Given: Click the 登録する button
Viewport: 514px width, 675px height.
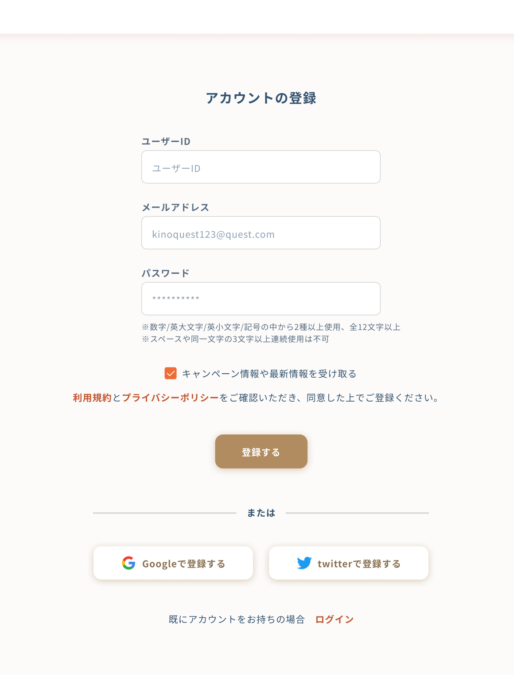Looking at the screenshot, I should point(261,451).
